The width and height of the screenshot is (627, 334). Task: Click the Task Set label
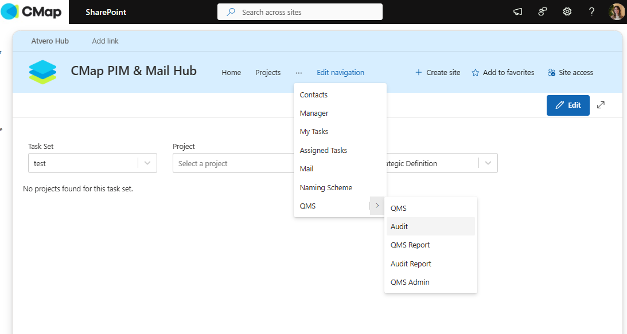point(41,146)
